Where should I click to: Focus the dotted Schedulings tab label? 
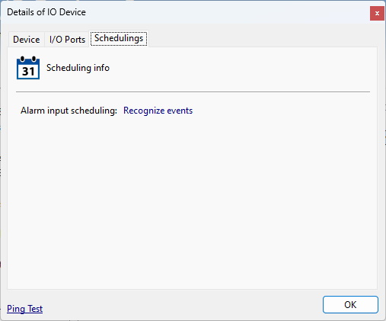tap(119, 38)
